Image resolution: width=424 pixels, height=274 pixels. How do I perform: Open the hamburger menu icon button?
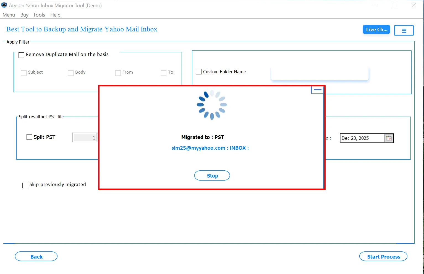404,30
